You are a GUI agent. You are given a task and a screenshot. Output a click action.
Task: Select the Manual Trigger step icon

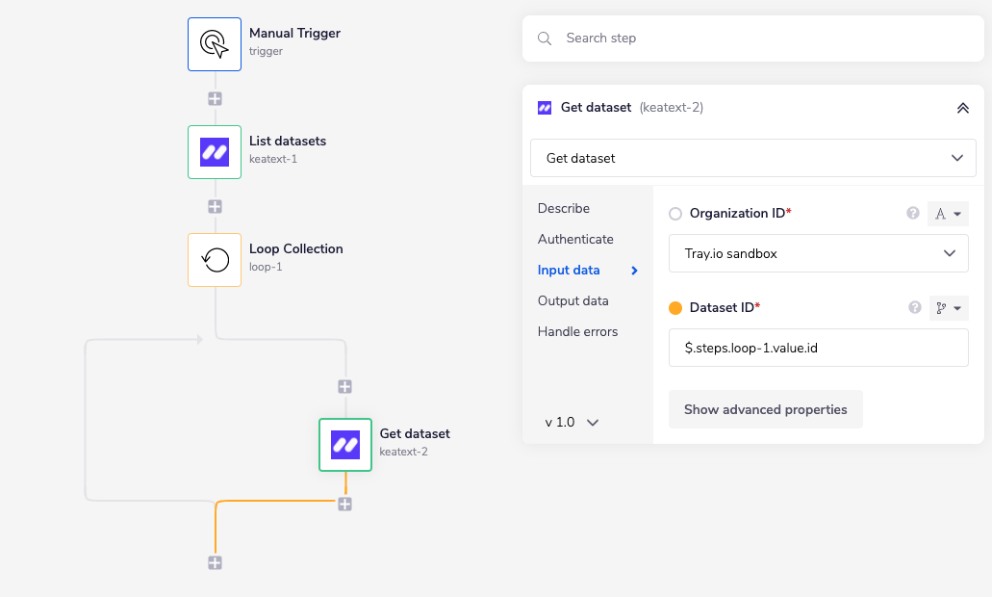tap(215, 43)
